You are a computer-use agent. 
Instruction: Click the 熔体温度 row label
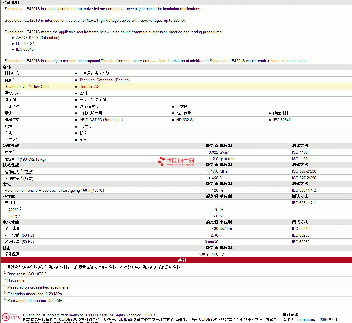tap(12, 254)
